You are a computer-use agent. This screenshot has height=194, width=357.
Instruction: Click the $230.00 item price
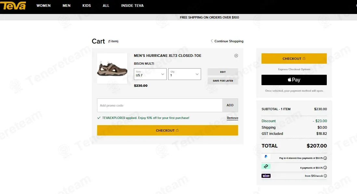141,85
